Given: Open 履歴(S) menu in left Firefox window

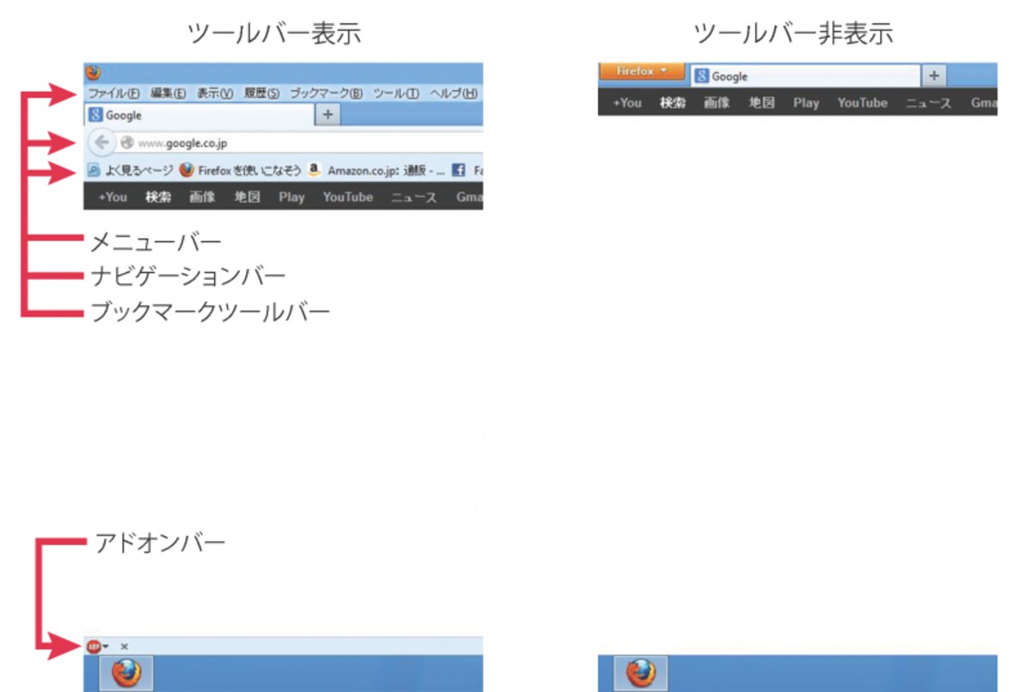Looking at the screenshot, I should (261, 94).
